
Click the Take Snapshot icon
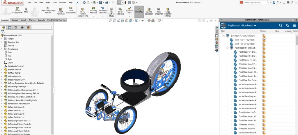point(159,11)
